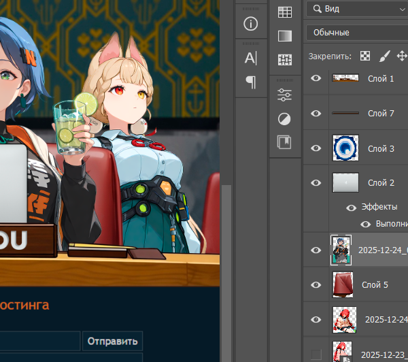Viewport: 408px width, 362px height.
Task: Open the Properties sliders panel icon
Action: click(285, 95)
